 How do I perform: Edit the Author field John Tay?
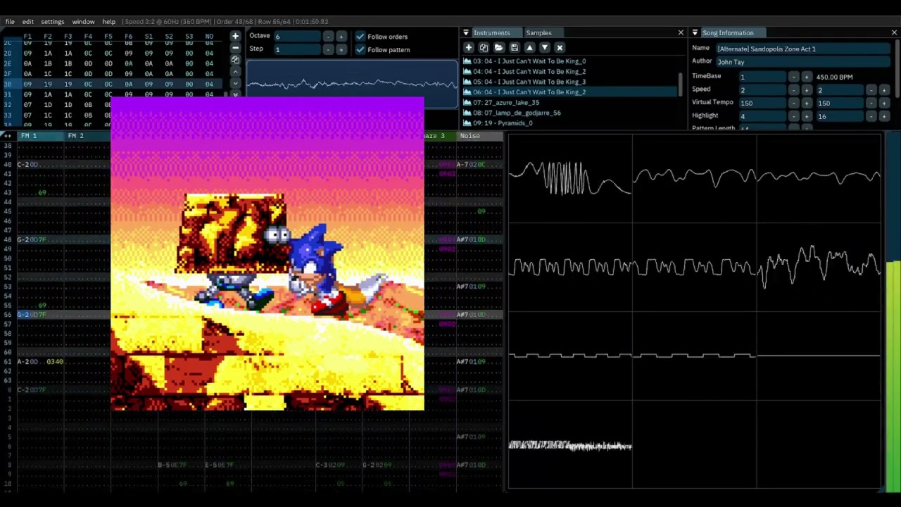click(802, 62)
